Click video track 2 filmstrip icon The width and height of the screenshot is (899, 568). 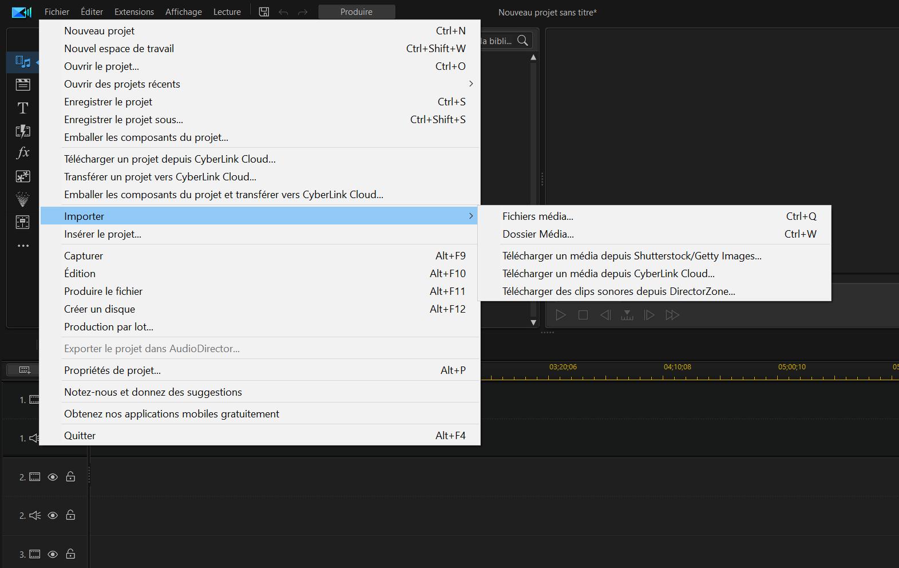(x=35, y=477)
